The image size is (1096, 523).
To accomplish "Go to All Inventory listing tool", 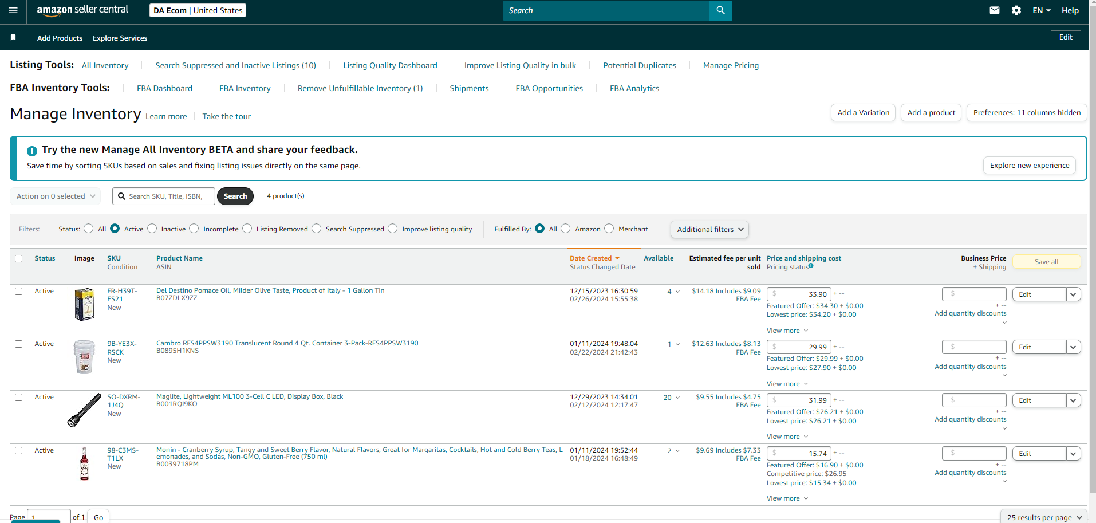I will [x=105, y=65].
